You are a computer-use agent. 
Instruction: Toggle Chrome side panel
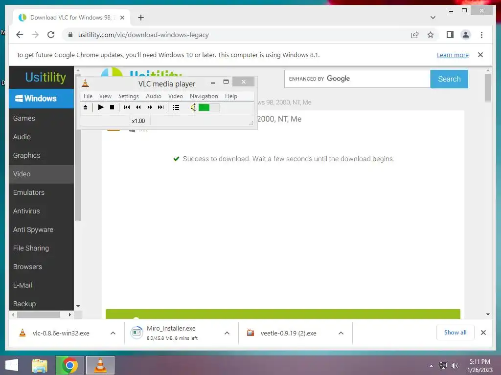point(450,35)
